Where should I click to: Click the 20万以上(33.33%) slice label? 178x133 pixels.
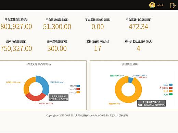pos(14,82)
